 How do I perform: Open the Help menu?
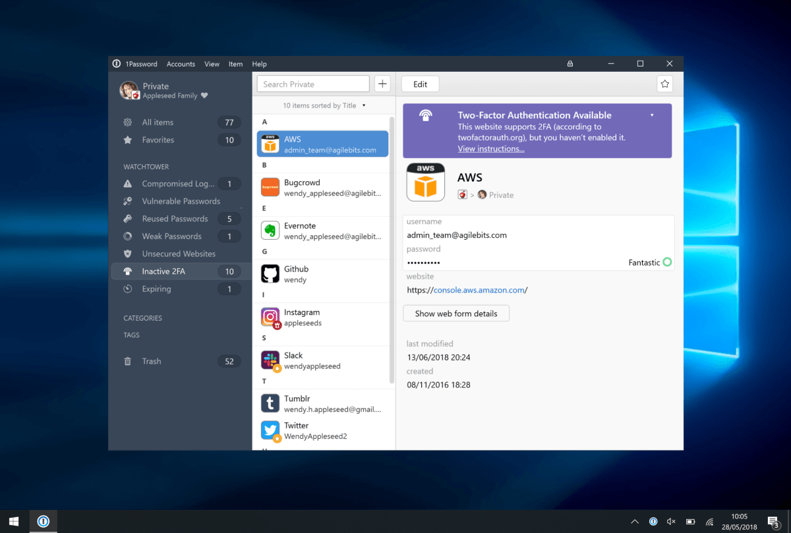[259, 64]
